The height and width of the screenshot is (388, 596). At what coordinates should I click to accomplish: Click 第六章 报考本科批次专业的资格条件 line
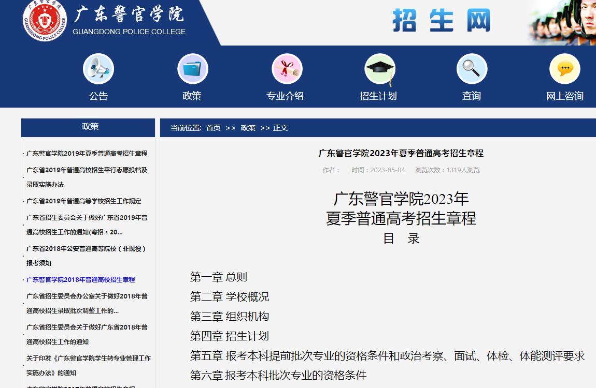point(278,376)
